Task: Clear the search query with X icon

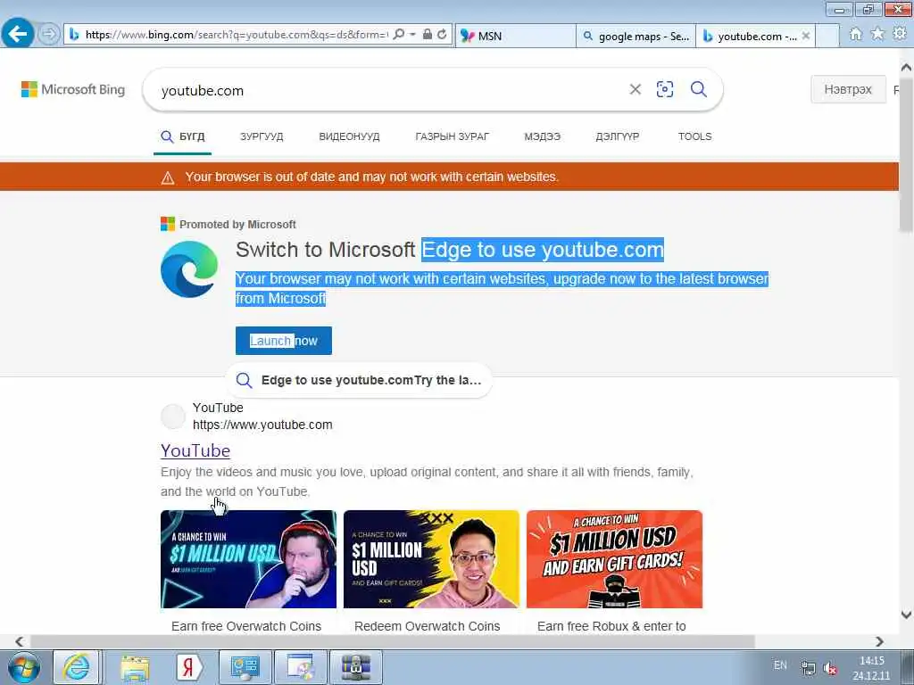Action: coord(636,89)
